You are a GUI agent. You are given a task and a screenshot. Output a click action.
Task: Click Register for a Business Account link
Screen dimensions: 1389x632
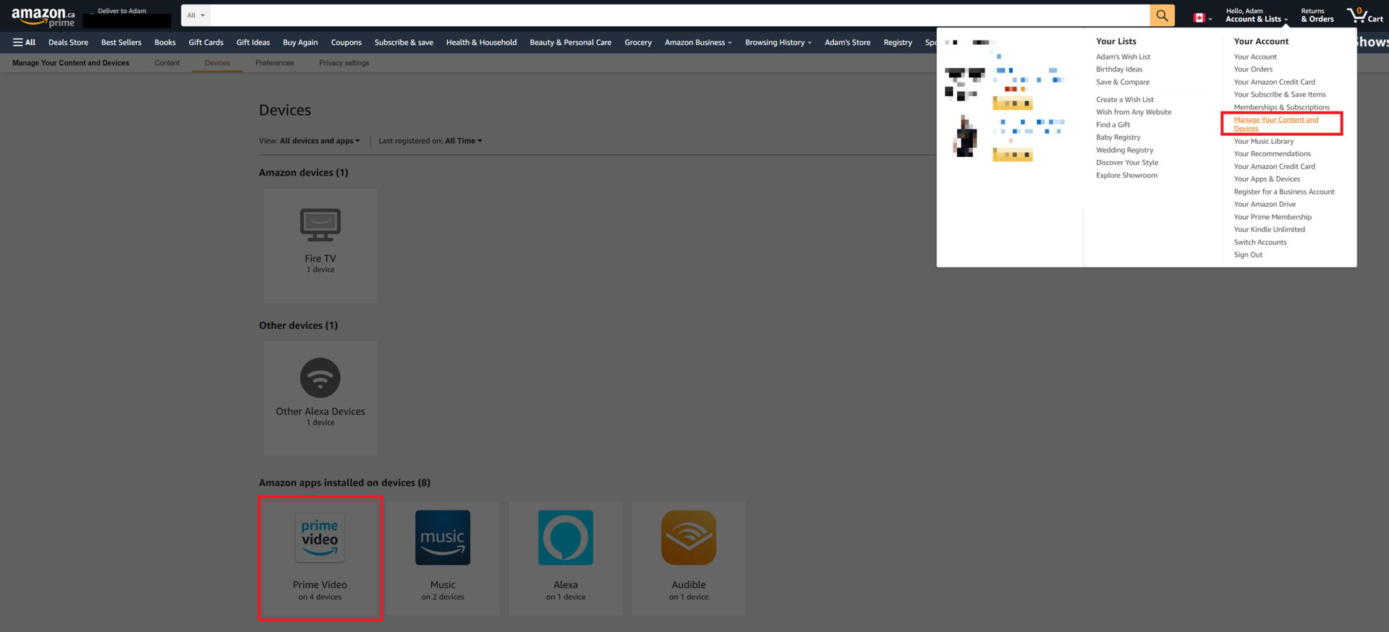click(1284, 192)
